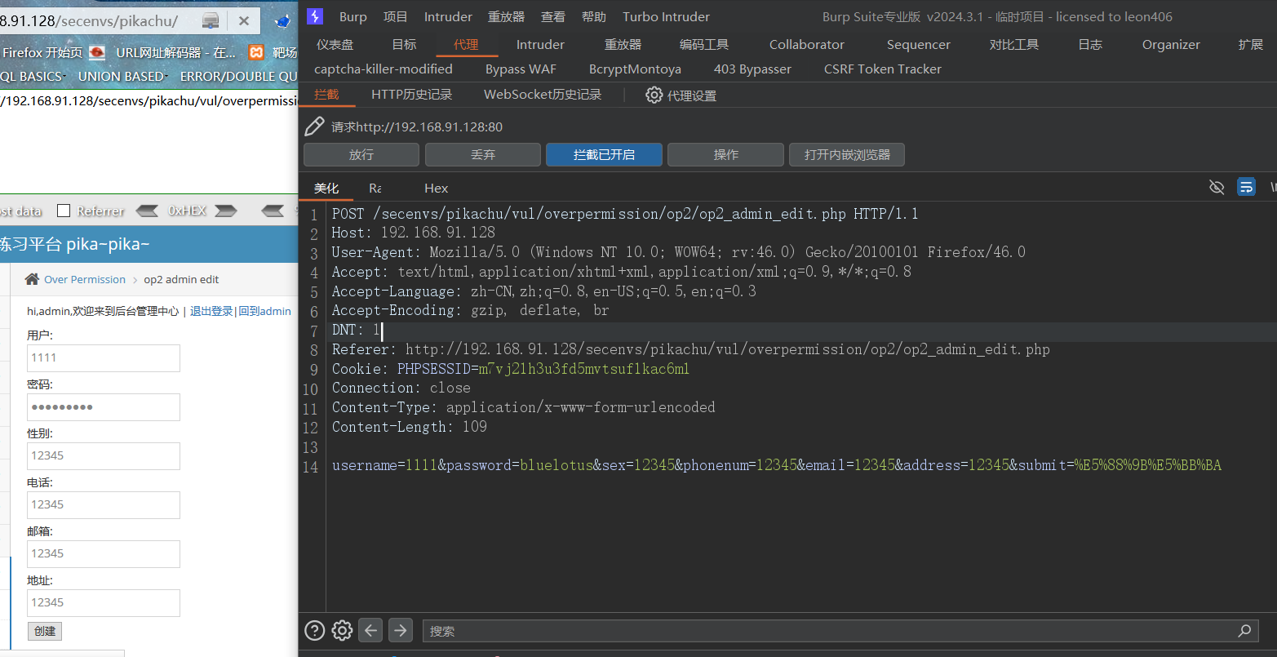Open the red ladybug bookmark icon
1277x657 pixels.
coord(97,52)
